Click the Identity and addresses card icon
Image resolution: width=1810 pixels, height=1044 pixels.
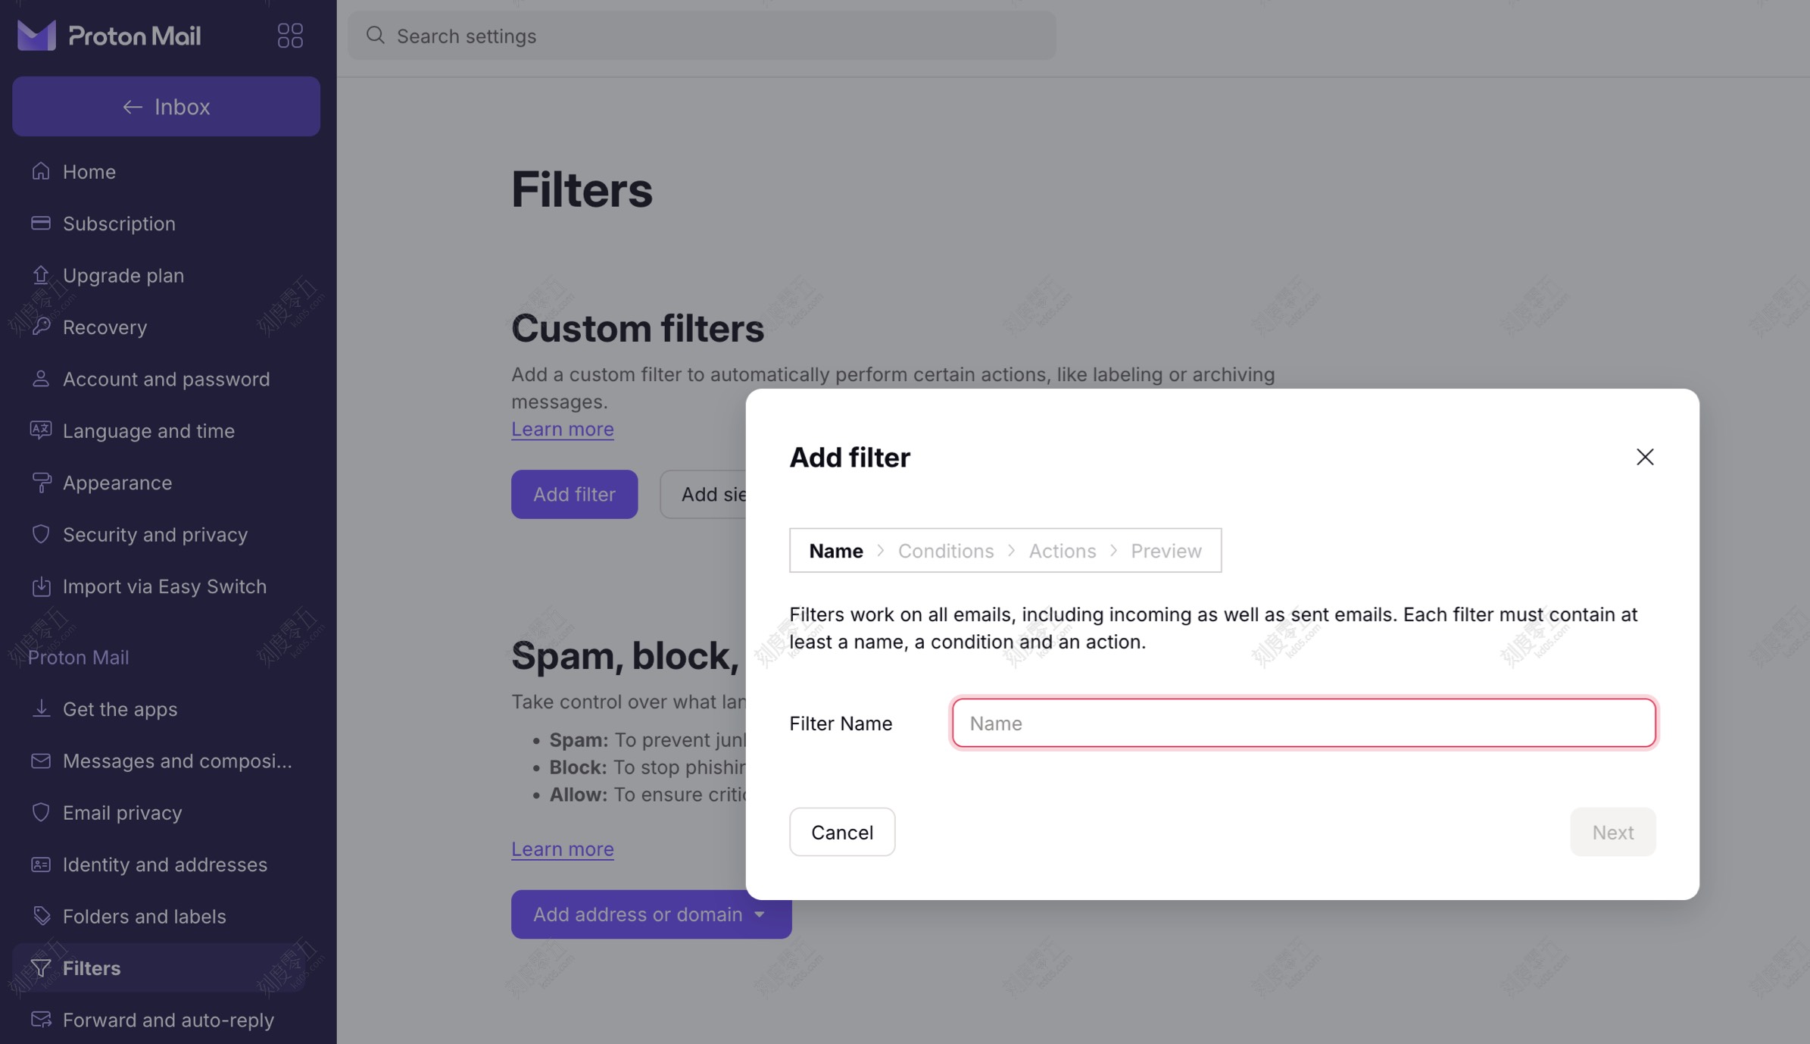(42, 864)
